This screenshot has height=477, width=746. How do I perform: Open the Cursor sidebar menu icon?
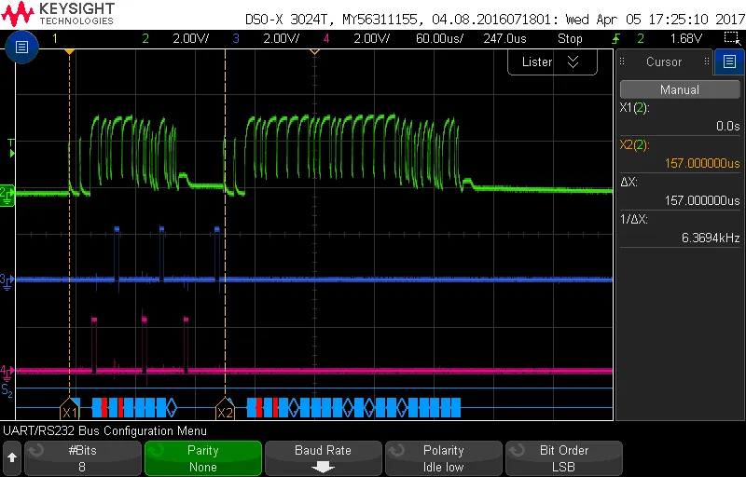729,61
